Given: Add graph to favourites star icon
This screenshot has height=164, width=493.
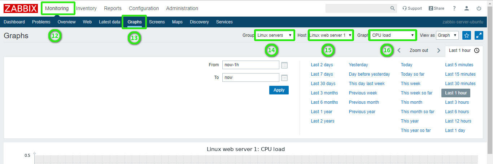Looking at the screenshot, I should click(467, 35).
